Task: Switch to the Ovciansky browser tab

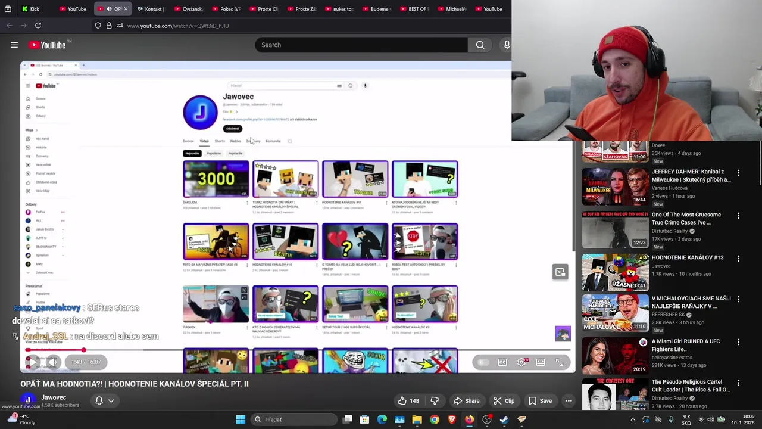Action: (188, 9)
